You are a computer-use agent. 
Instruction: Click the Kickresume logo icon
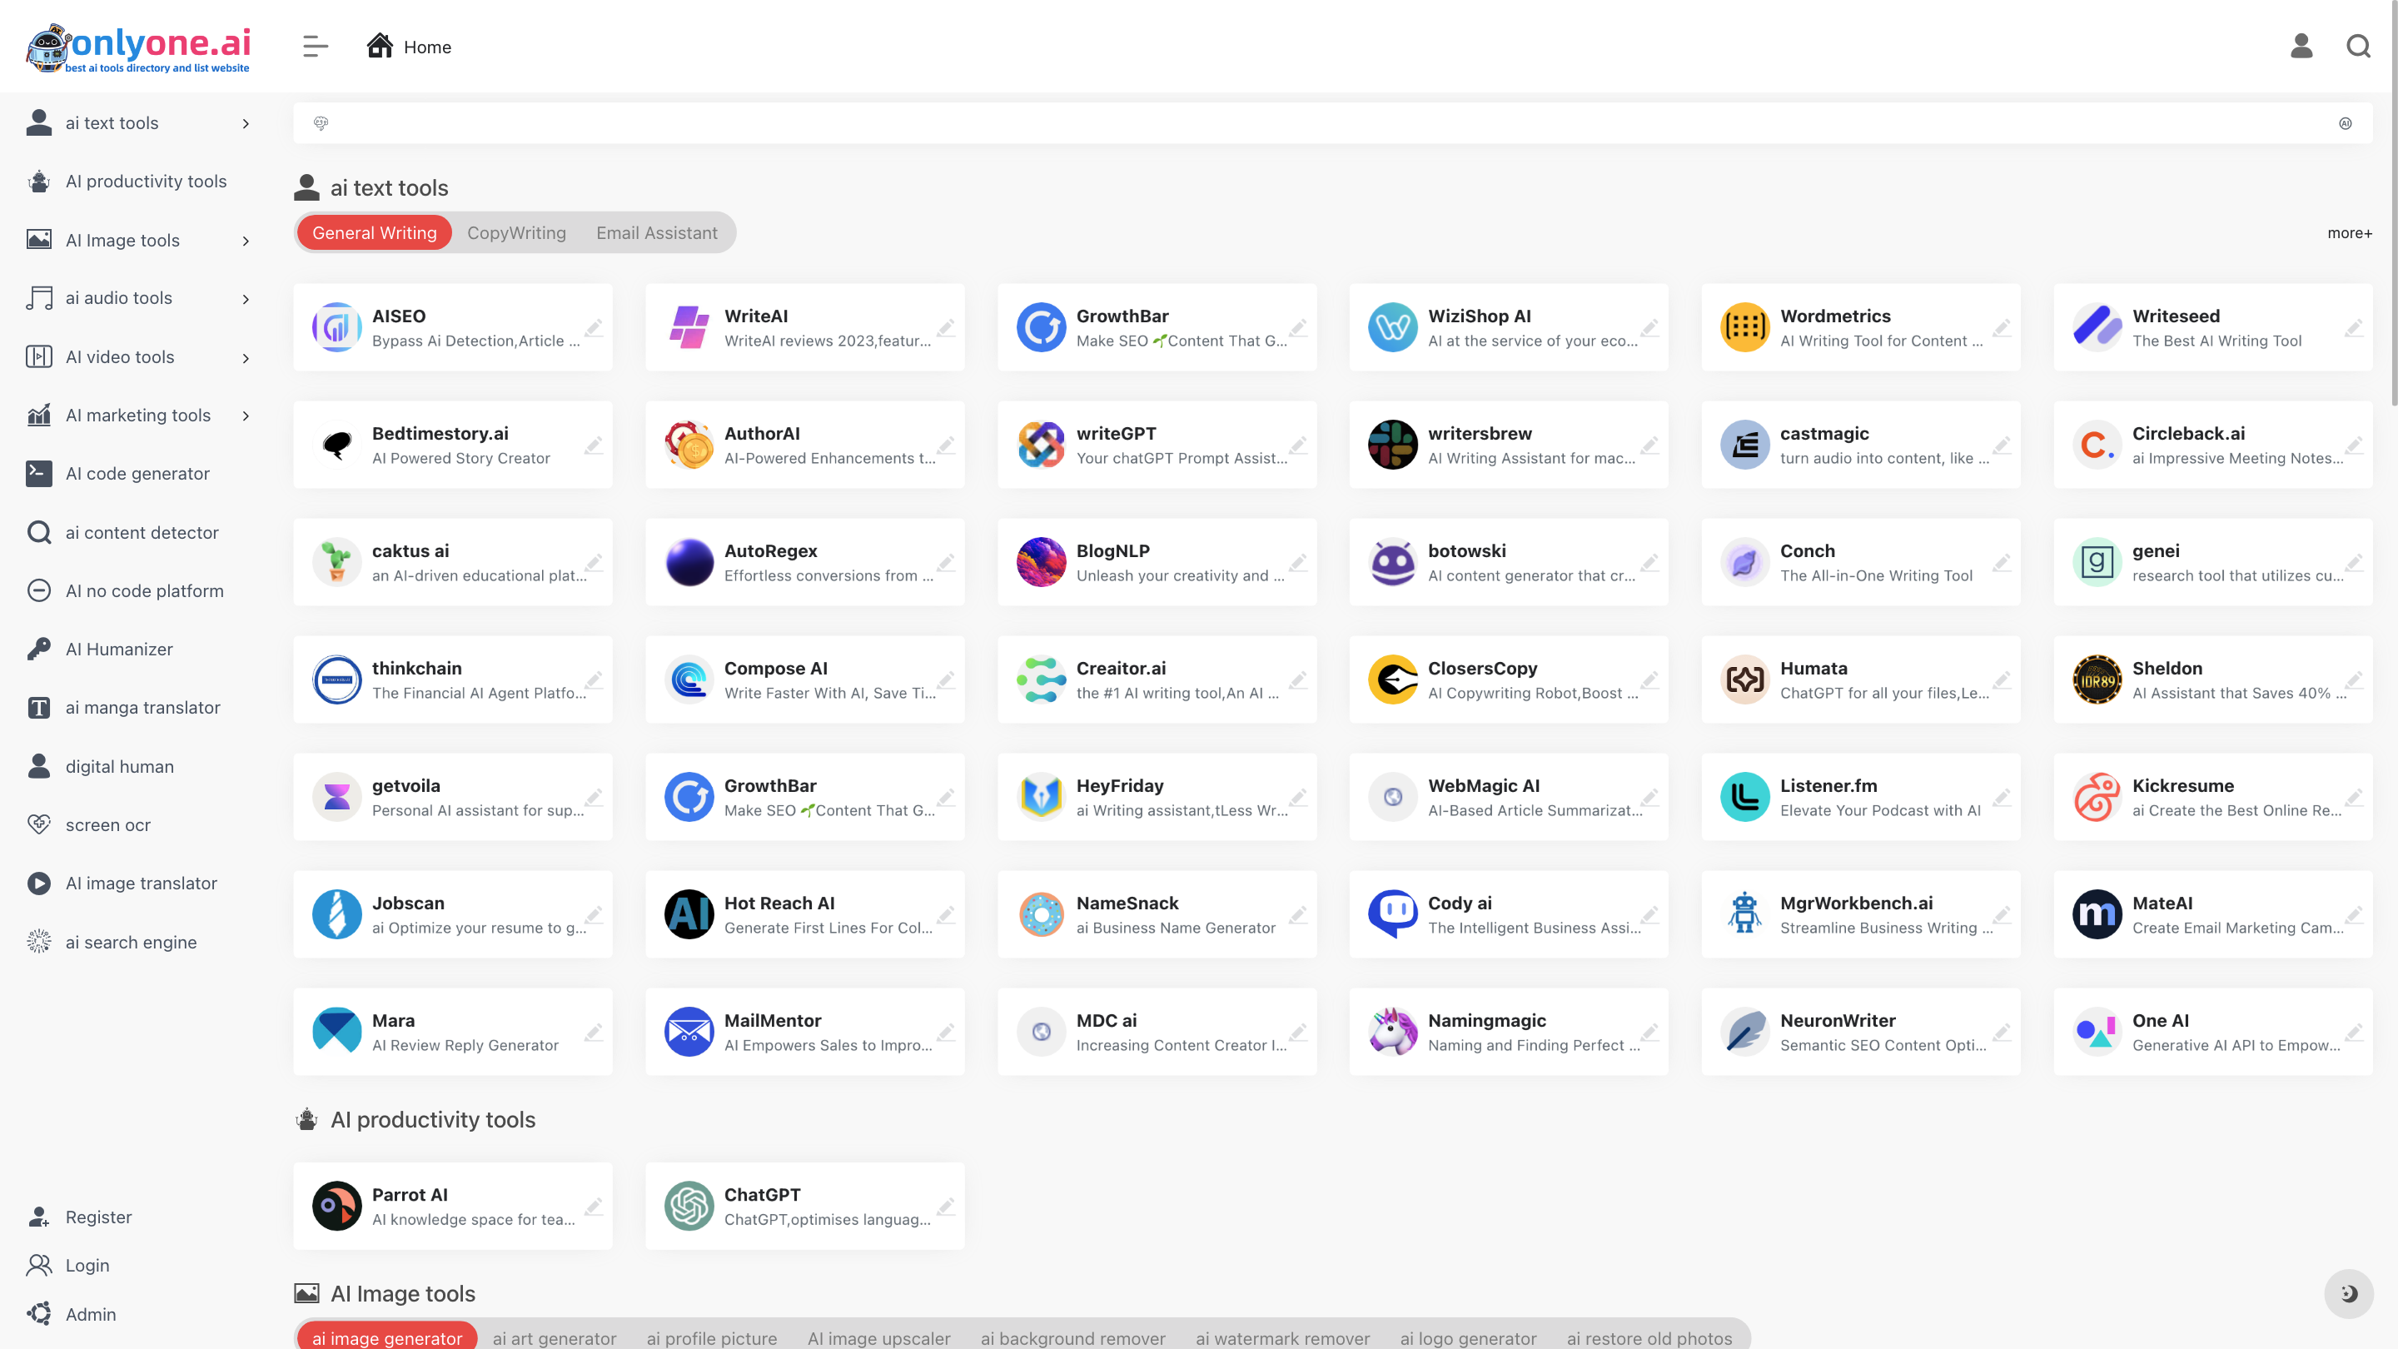pyautogui.click(x=2097, y=797)
